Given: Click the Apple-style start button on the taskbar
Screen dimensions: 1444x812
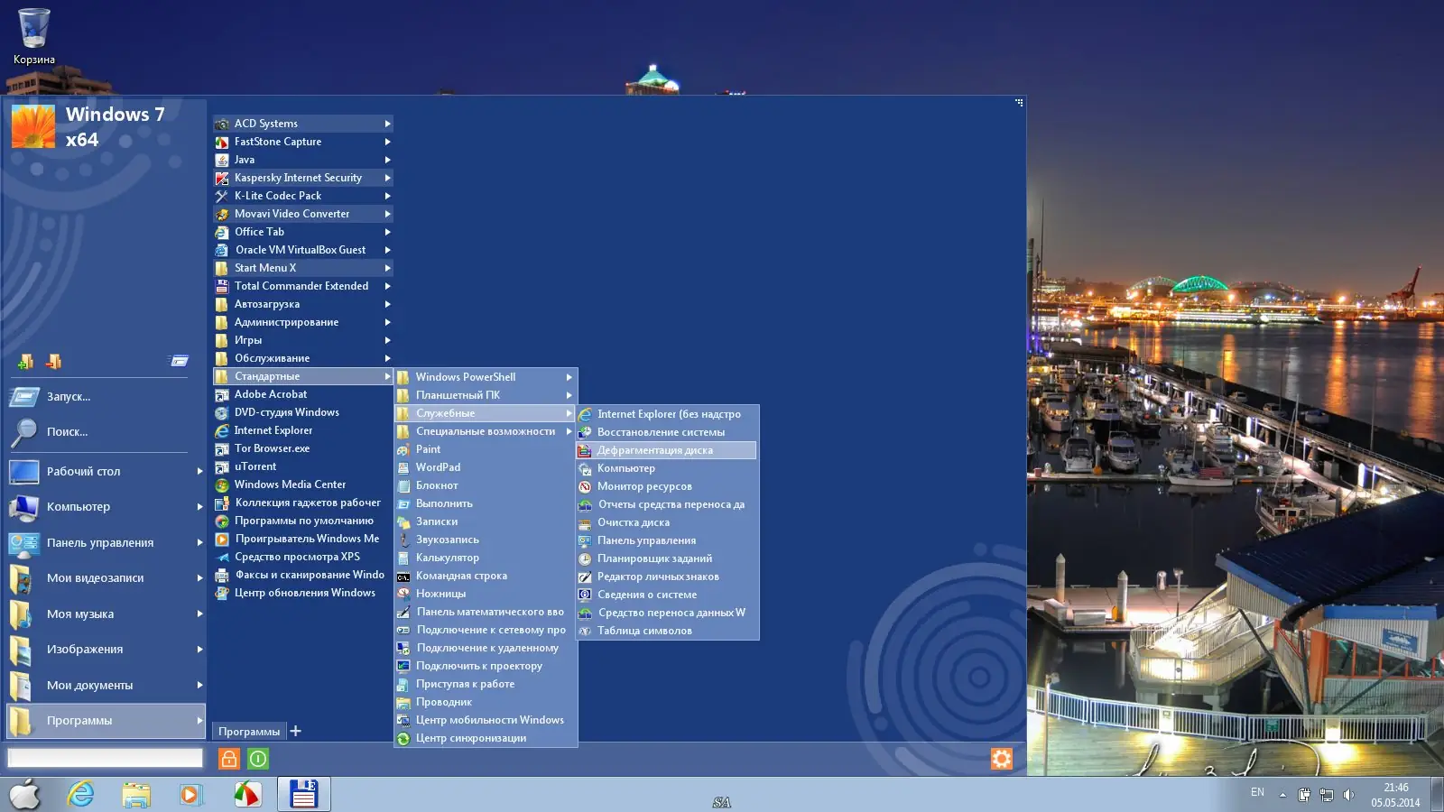Looking at the screenshot, I should [x=25, y=794].
